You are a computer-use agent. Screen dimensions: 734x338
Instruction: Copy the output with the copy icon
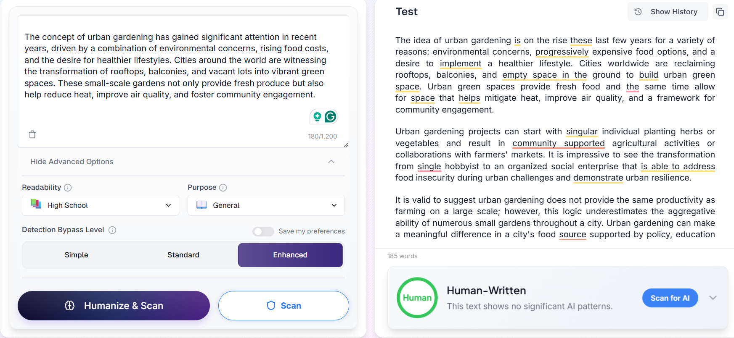[720, 12]
